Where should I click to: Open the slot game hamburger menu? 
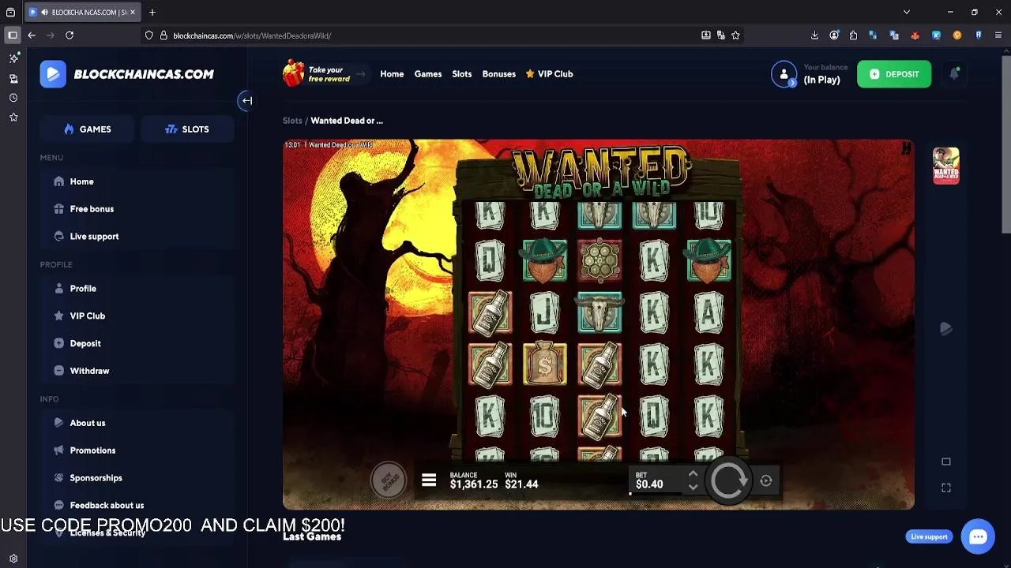coord(429,480)
